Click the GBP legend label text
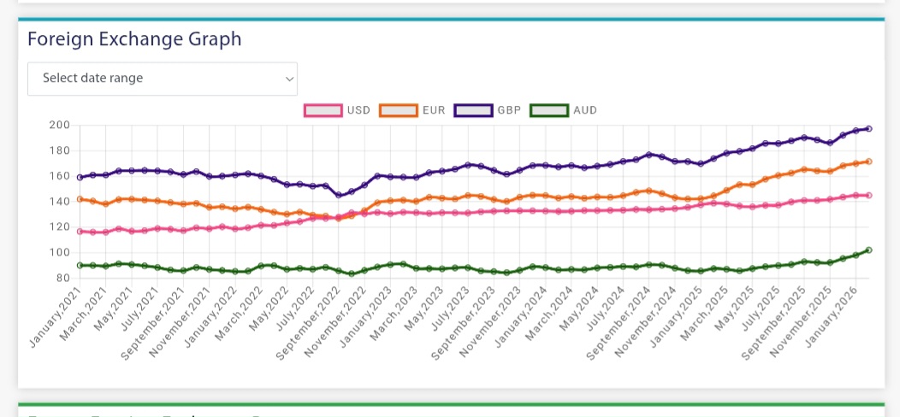 pyautogui.click(x=509, y=110)
